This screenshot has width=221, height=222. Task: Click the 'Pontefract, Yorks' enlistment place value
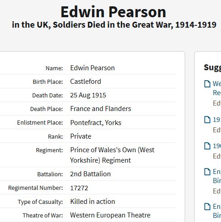coord(96,123)
